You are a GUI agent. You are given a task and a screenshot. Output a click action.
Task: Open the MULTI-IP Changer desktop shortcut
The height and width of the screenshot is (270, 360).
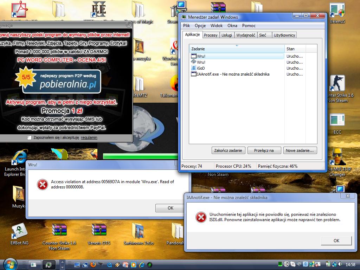point(337,162)
